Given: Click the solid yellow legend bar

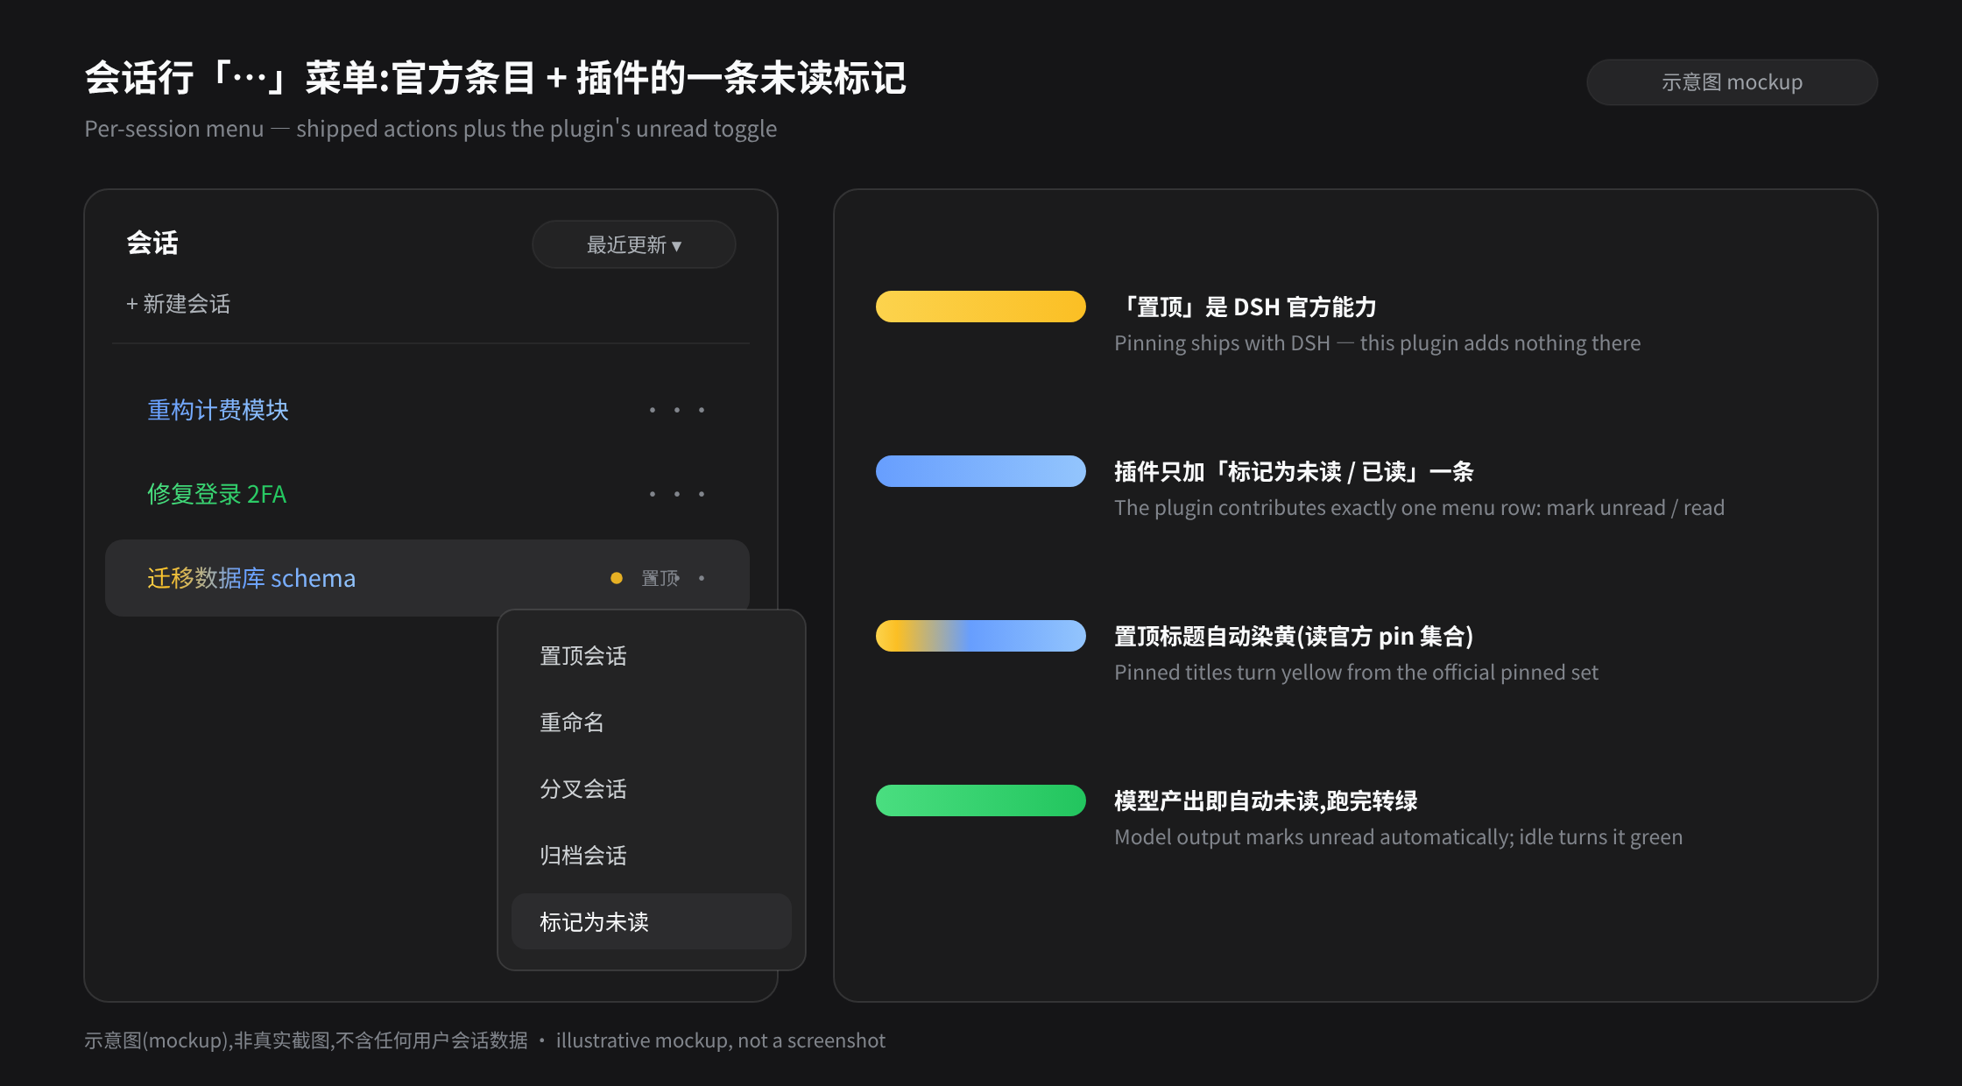Looking at the screenshot, I should [x=981, y=307].
